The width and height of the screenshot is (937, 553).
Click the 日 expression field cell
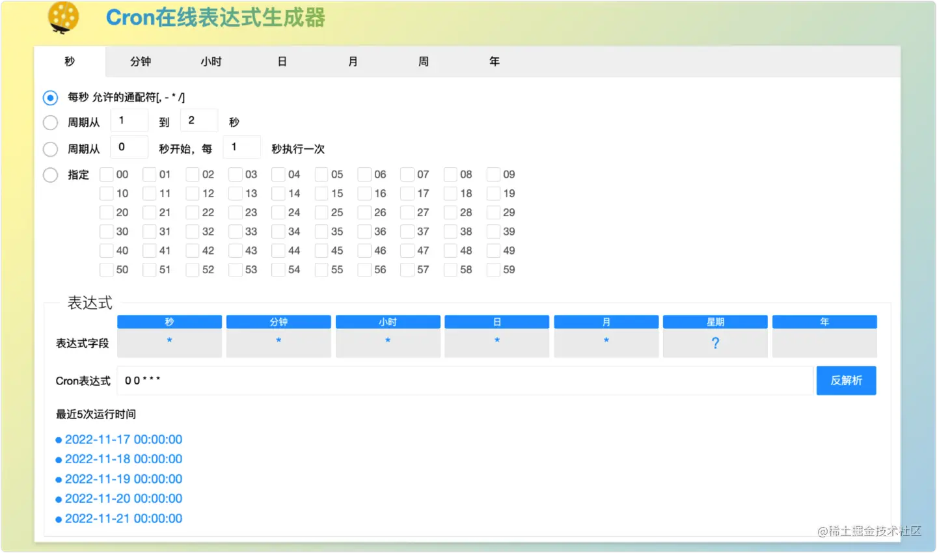(x=497, y=343)
